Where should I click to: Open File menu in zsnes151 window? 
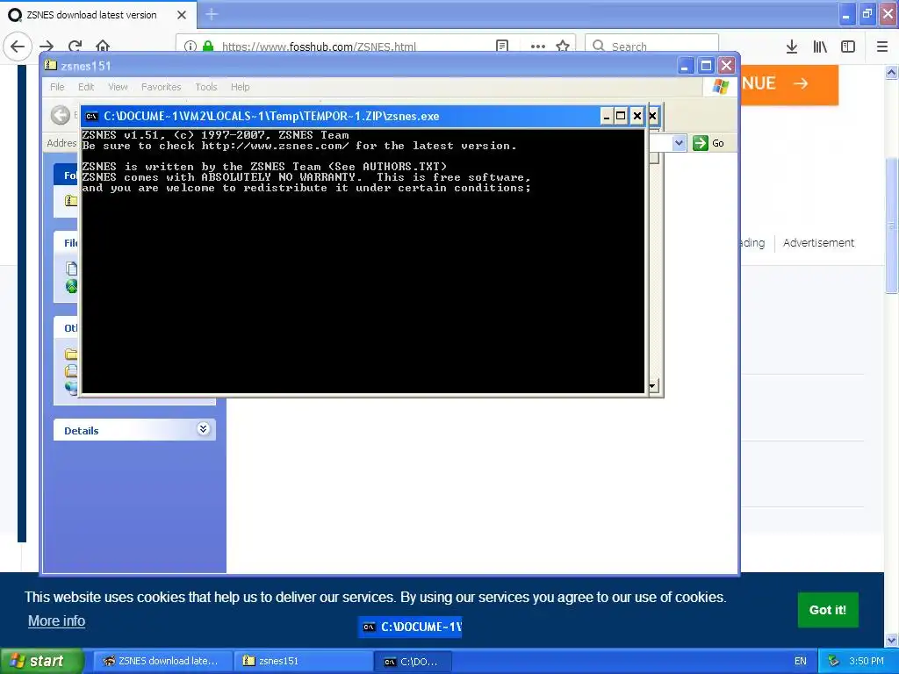pos(57,87)
